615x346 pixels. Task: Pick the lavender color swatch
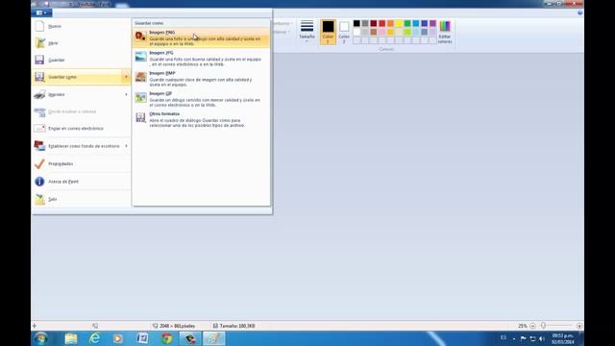coord(432,32)
